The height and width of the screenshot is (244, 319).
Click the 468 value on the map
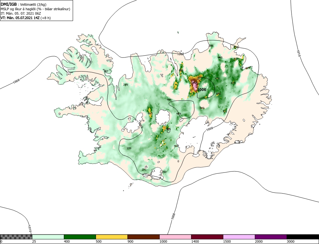176,146
